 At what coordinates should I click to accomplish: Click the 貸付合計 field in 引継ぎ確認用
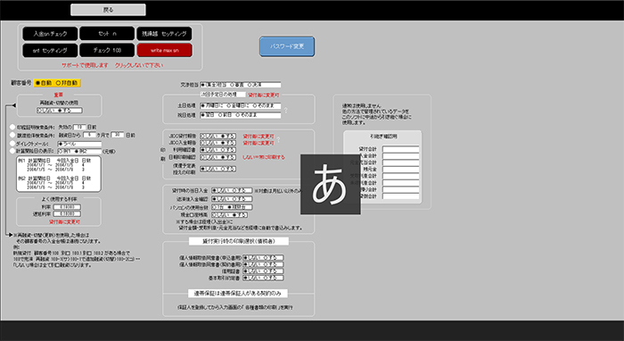(401, 149)
